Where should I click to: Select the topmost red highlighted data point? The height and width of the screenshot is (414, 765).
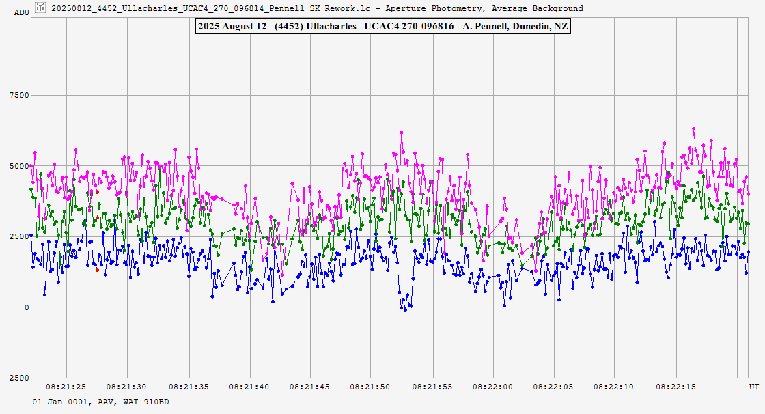click(97, 192)
